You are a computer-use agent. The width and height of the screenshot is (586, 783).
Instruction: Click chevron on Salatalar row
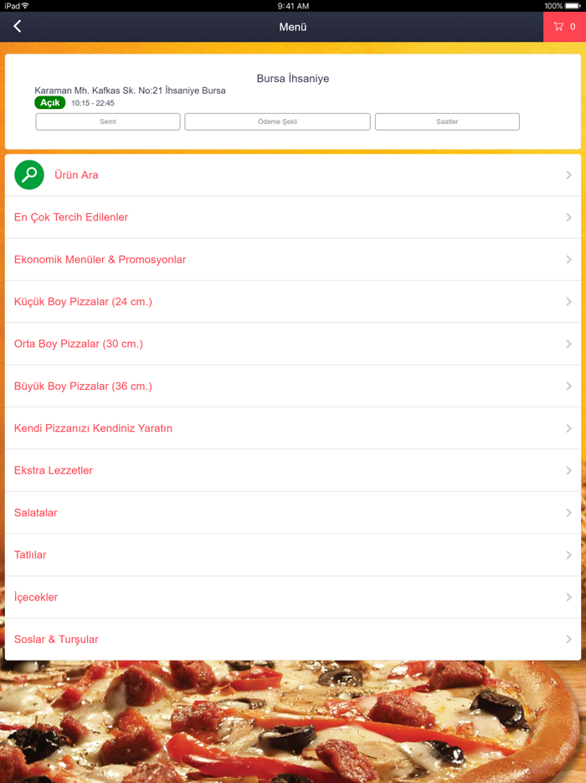(568, 512)
